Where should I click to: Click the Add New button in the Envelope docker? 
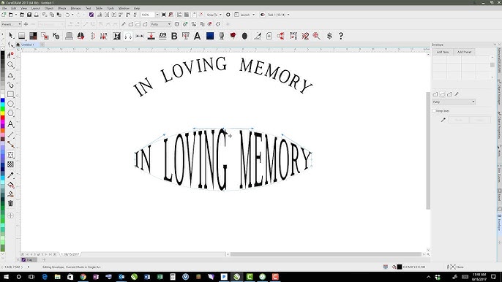(443, 52)
